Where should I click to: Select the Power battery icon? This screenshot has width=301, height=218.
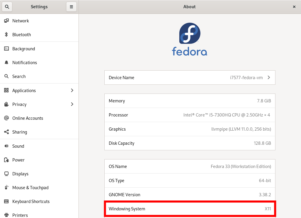coord(6,160)
